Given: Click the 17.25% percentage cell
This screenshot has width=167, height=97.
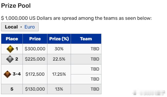Looking at the screenshot, I should click(x=59, y=74).
